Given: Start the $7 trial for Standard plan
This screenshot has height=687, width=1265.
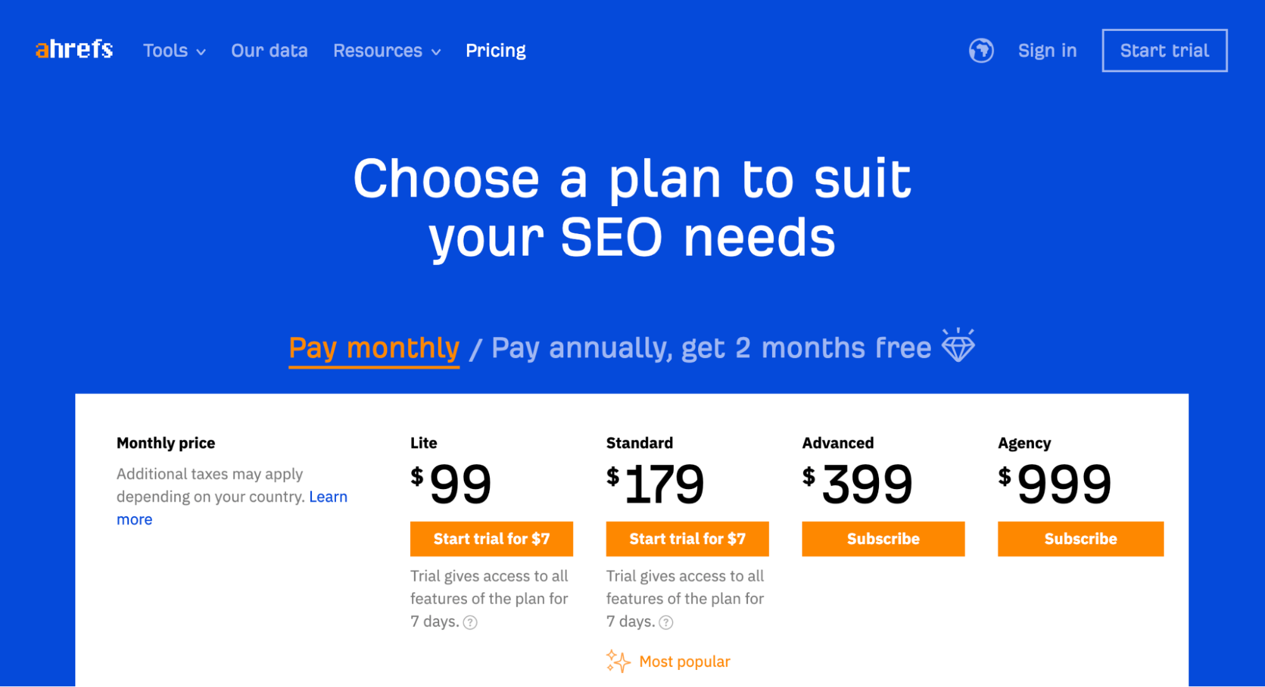Looking at the screenshot, I should point(687,539).
